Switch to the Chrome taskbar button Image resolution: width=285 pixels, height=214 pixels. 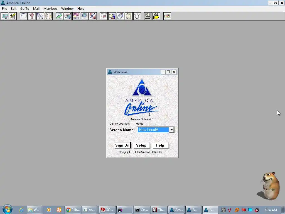tap(73, 210)
